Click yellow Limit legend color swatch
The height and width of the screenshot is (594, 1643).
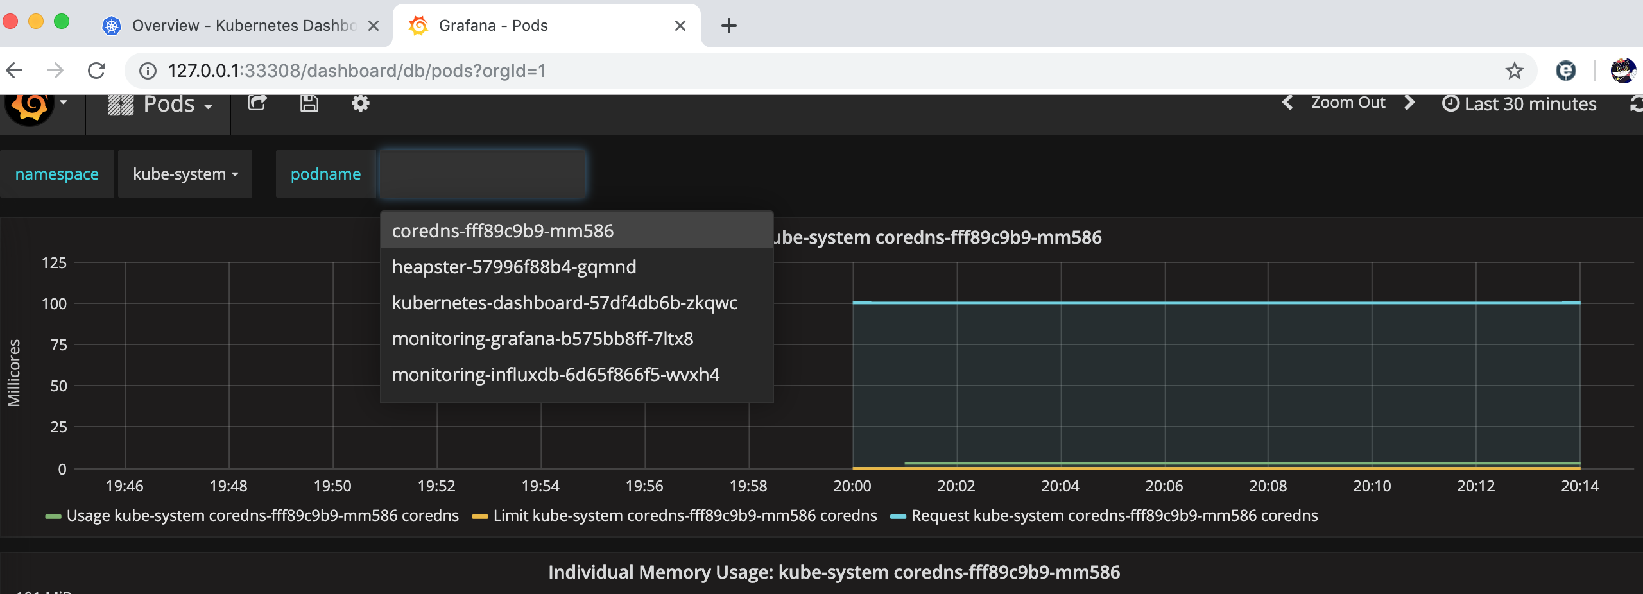(480, 516)
